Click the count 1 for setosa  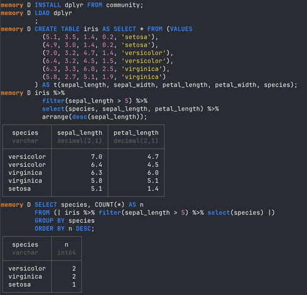click(x=74, y=284)
